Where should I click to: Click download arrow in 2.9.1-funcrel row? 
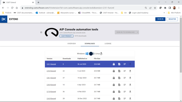coord(130,64)
